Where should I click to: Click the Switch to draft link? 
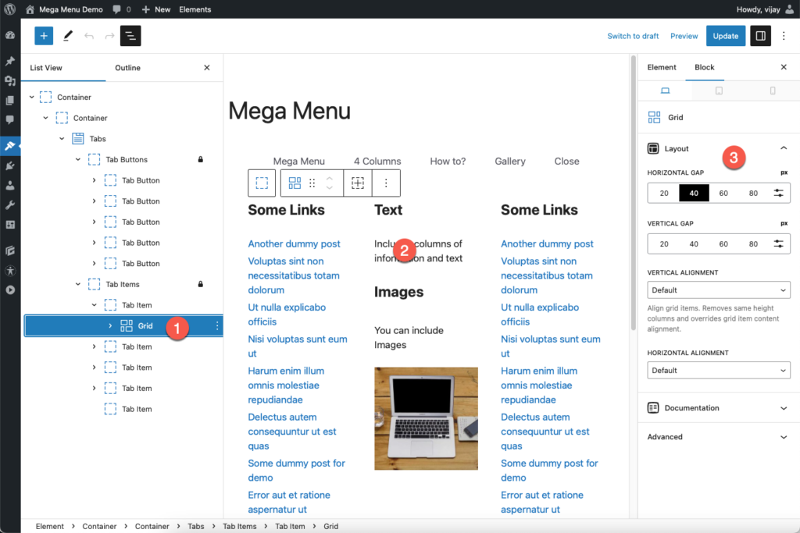coord(633,35)
